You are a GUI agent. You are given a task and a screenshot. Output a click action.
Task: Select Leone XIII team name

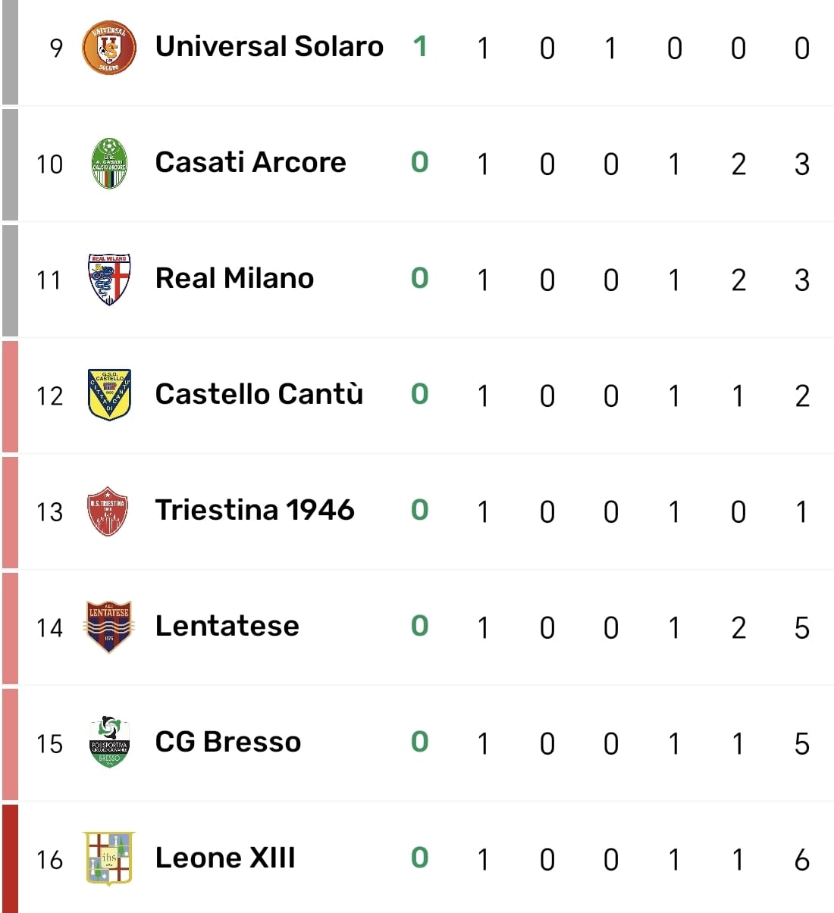225,858
